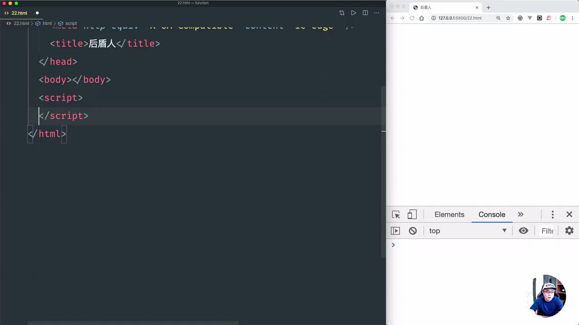Click the black square extension icon
This screenshot has height=325, width=579.
point(539,18)
